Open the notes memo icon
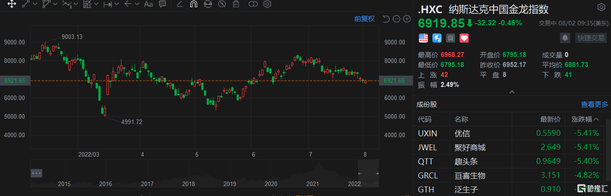 click(x=451, y=38)
